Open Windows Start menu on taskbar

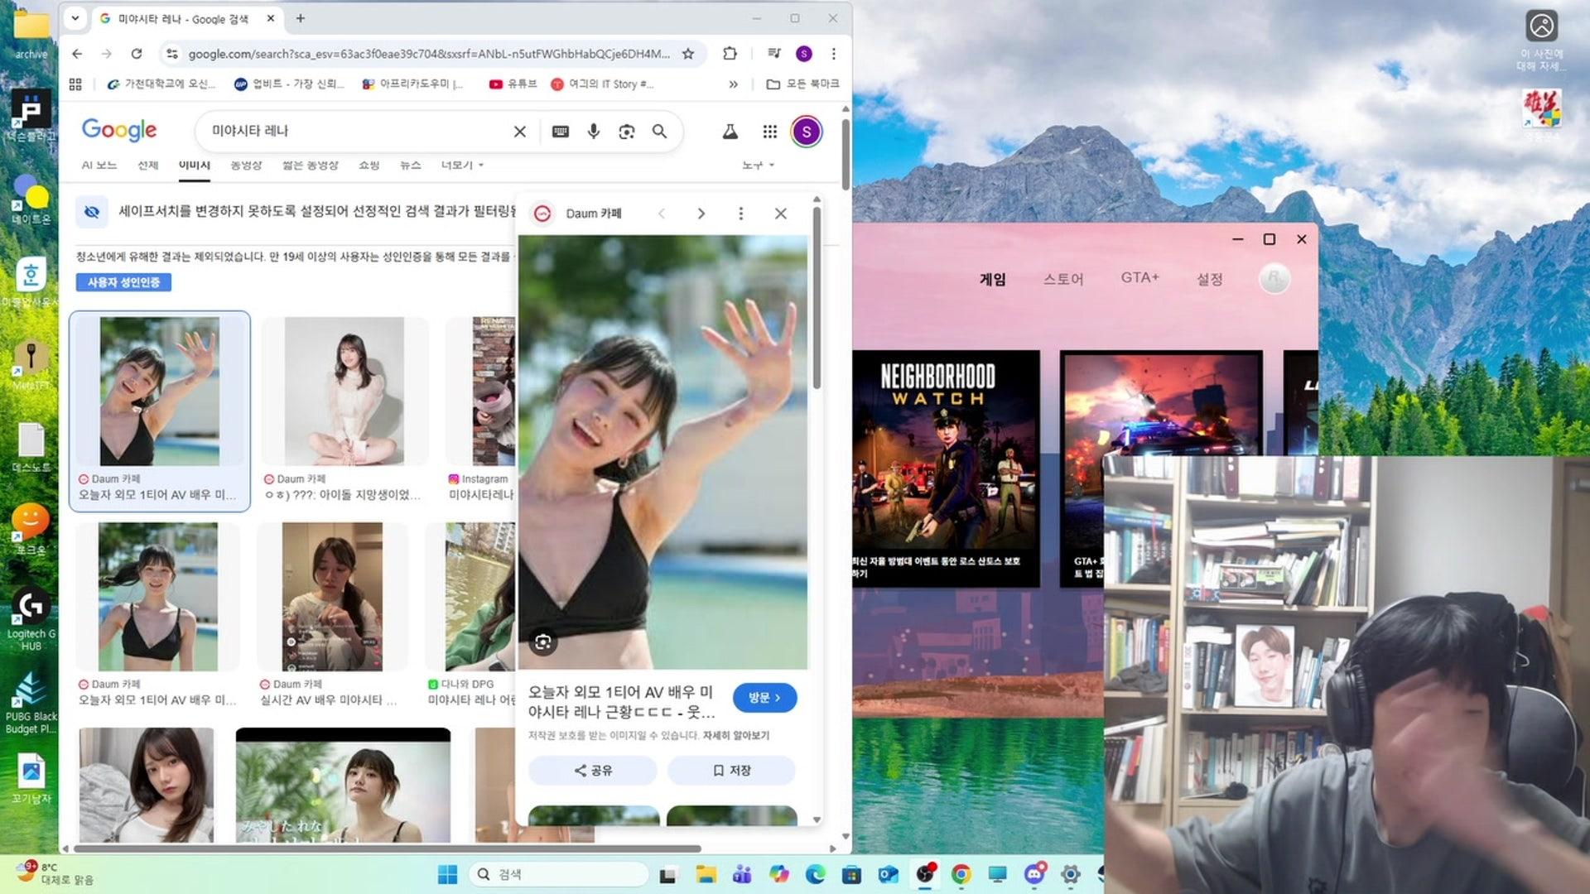tap(447, 874)
